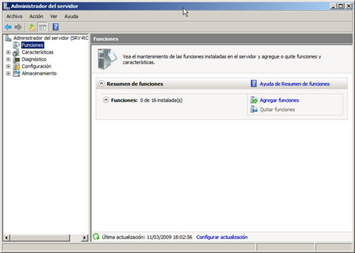The width and height of the screenshot is (355, 253).
Task: Expand the Almacenamiento tree node
Action: coord(8,74)
